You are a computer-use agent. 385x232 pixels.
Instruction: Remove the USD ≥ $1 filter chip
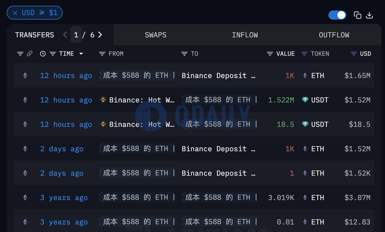[15, 13]
